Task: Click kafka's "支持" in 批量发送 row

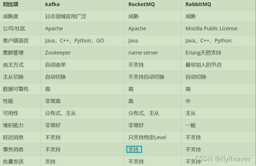Action: coord(50,162)
